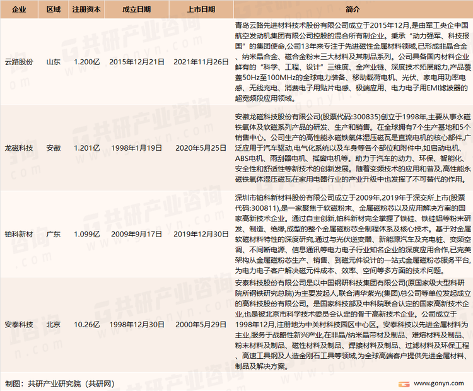
Task: Click the 成立日期 column header
Action: click(137, 9)
